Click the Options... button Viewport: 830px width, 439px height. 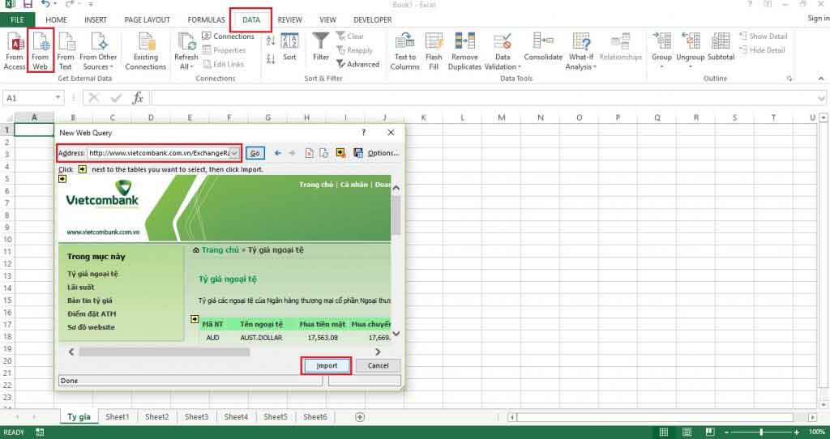383,153
